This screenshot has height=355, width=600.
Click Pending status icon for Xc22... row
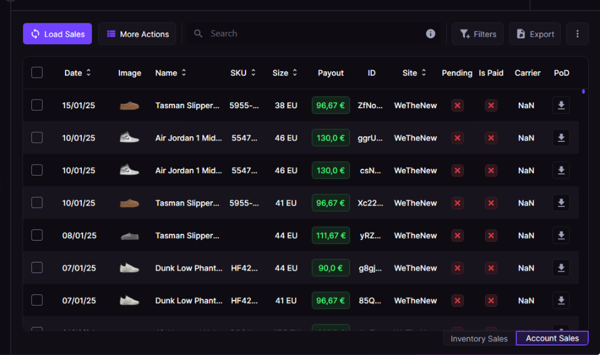(x=457, y=203)
